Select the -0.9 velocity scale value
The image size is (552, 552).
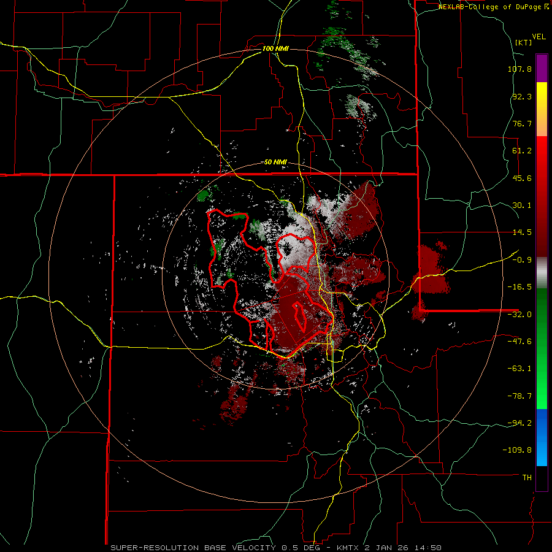(x=522, y=260)
